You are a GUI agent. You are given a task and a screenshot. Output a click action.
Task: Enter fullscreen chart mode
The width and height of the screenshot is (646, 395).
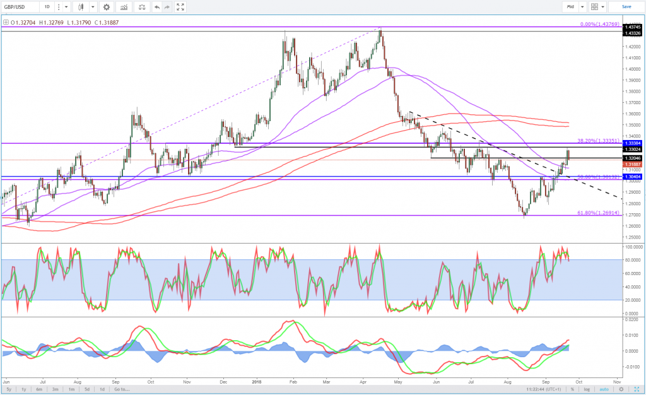pyautogui.click(x=180, y=7)
